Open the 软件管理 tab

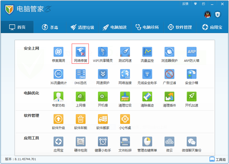pos(180,27)
